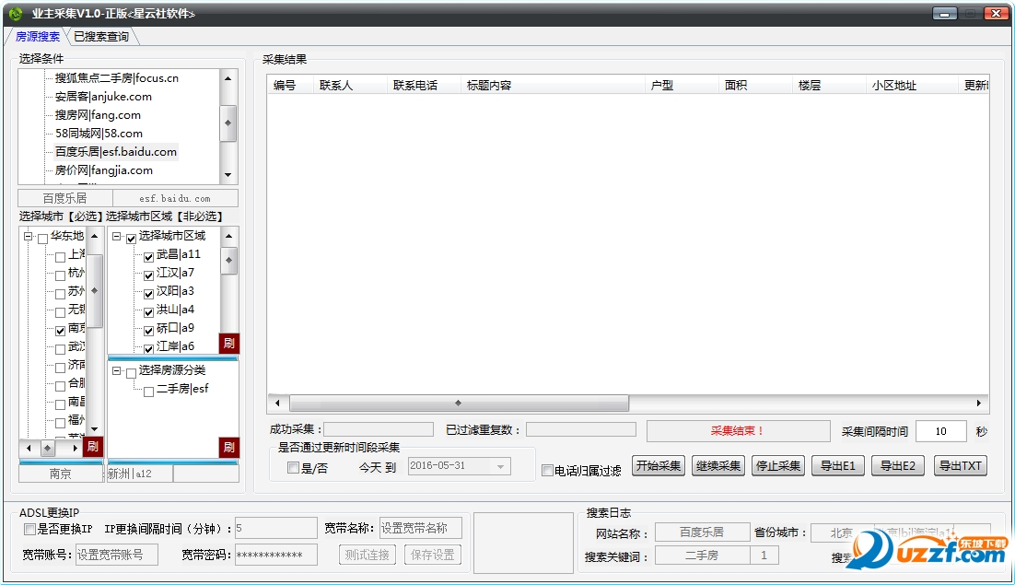1015x585 pixels.
Task: Click the 硚口|a9 district row
Action: pyautogui.click(x=175, y=328)
